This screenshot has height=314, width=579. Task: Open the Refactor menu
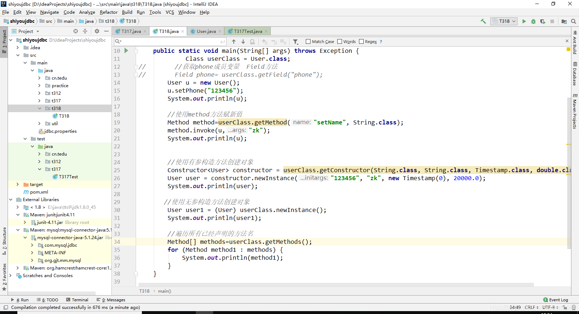coord(109,12)
